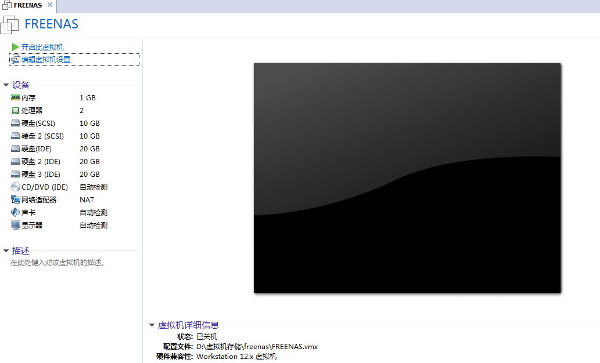
Task: Click the 硬盘(SCSI) disk icon
Action: (16, 123)
